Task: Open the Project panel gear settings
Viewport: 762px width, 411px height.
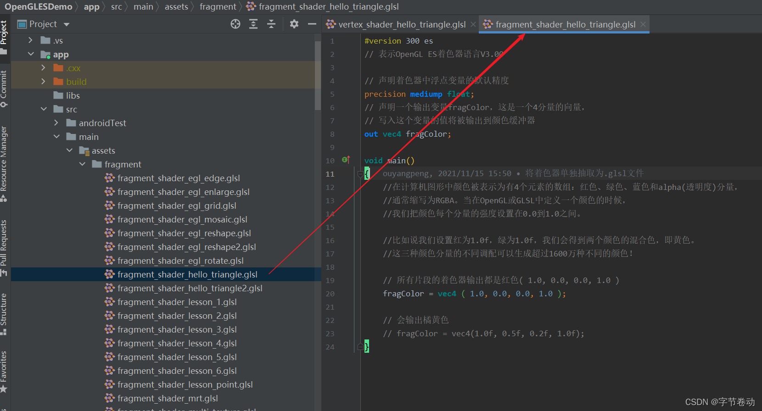Action: pos(294,24)
